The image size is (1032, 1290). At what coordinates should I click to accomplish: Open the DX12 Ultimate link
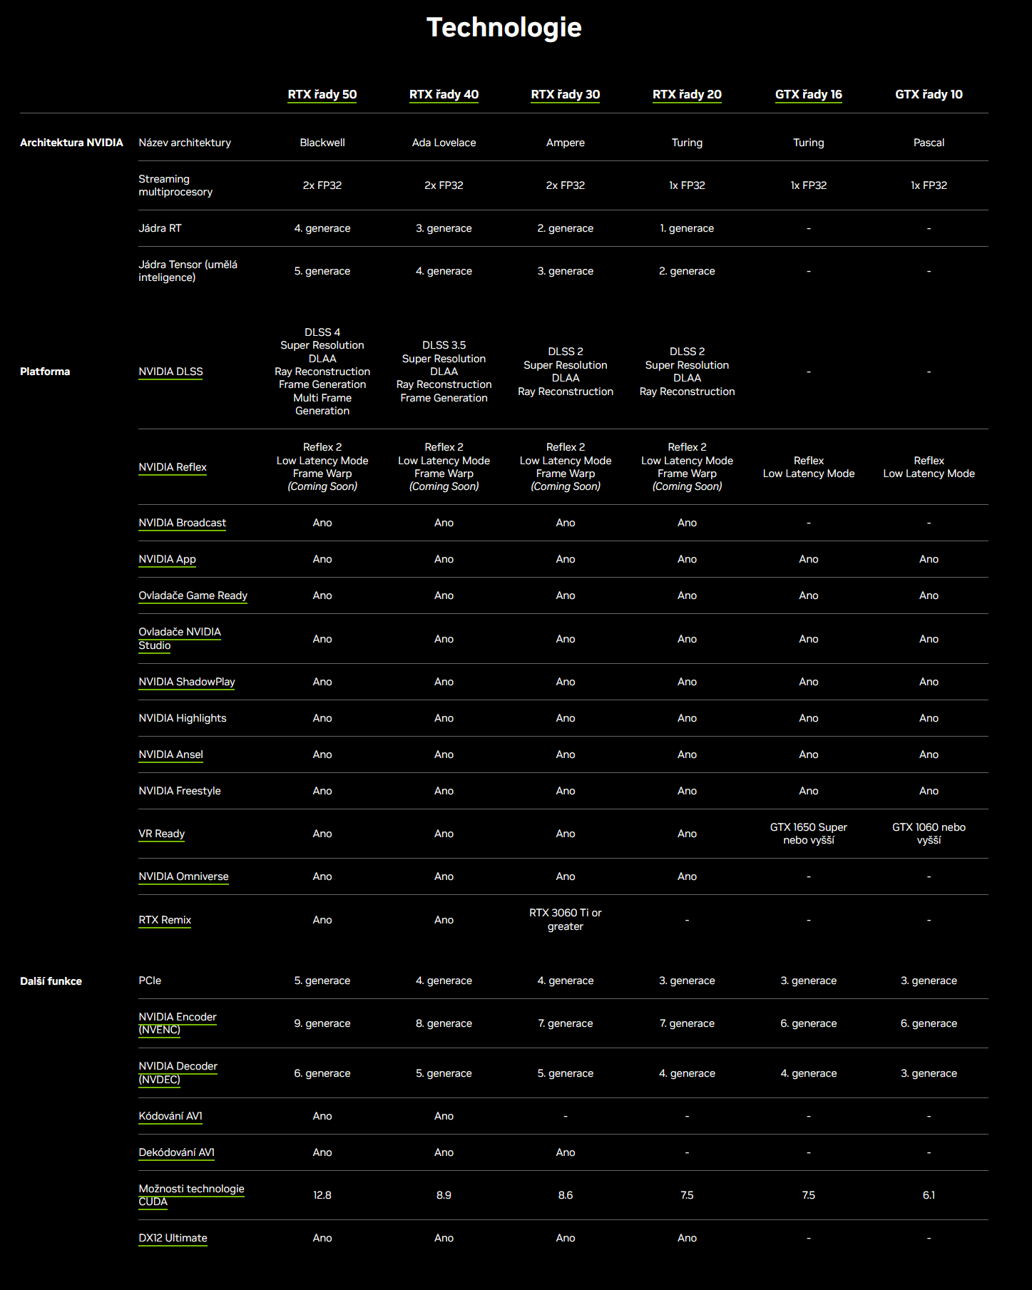173,1238
